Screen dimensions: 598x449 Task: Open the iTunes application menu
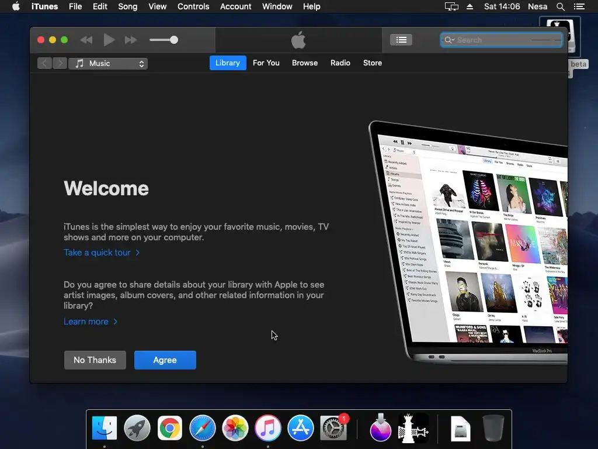coord(44,6)
